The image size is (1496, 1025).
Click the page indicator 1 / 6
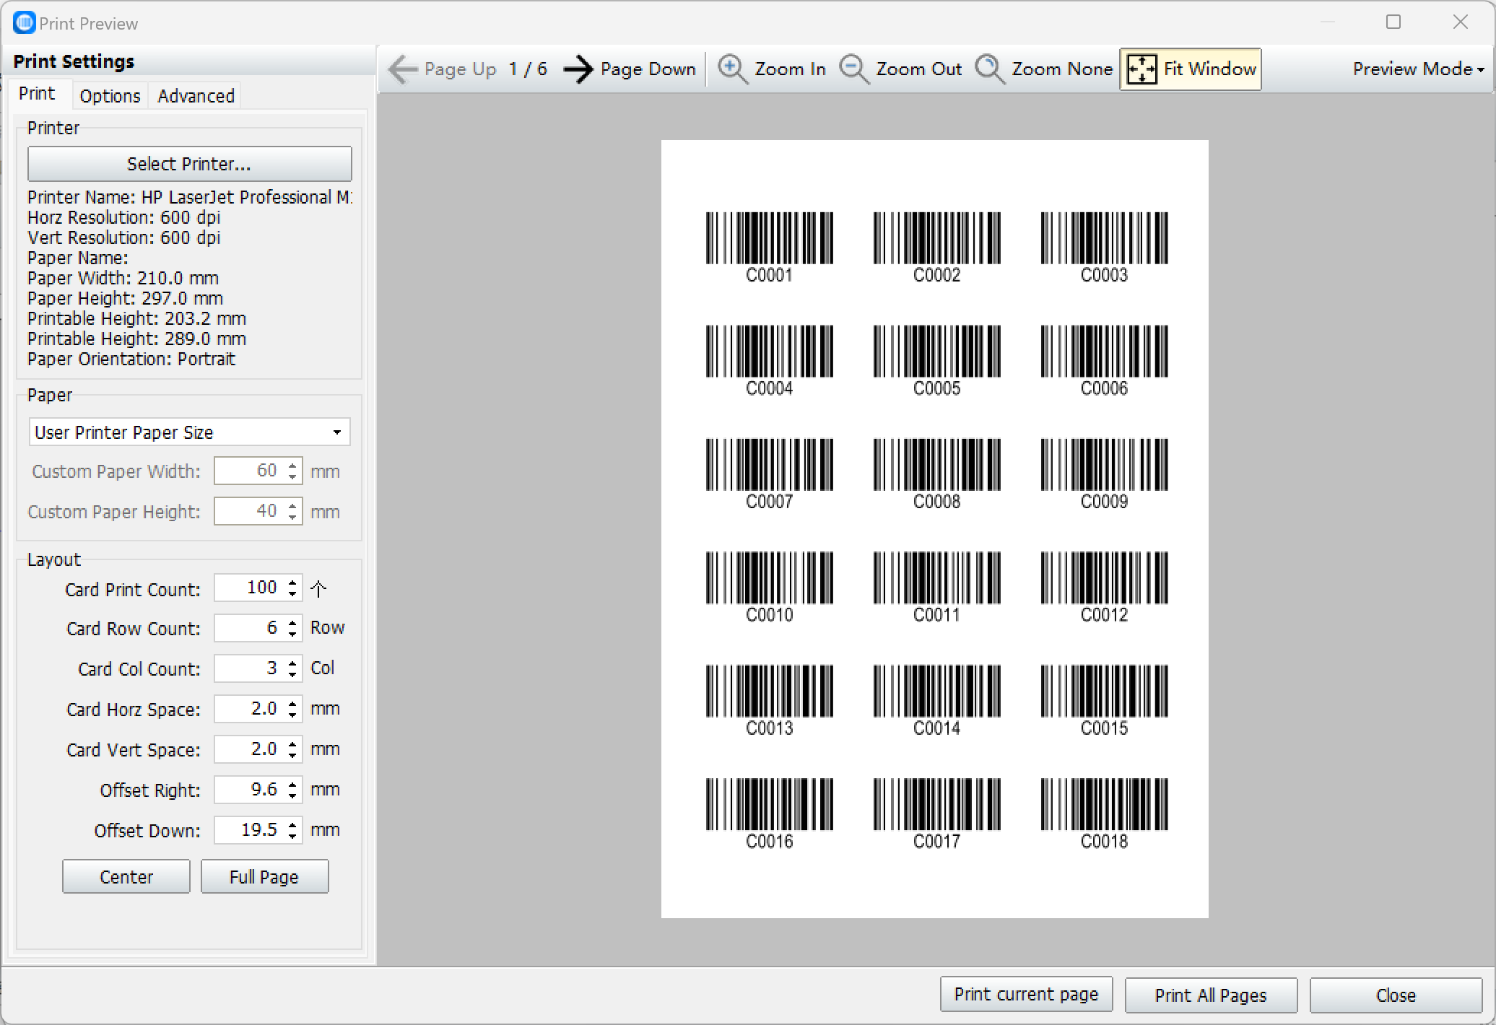point(528,69)
